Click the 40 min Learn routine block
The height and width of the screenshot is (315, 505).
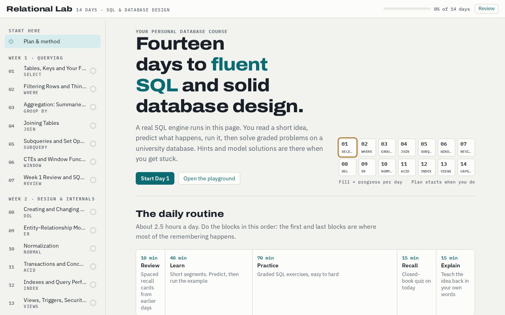[x=209, y=282]
